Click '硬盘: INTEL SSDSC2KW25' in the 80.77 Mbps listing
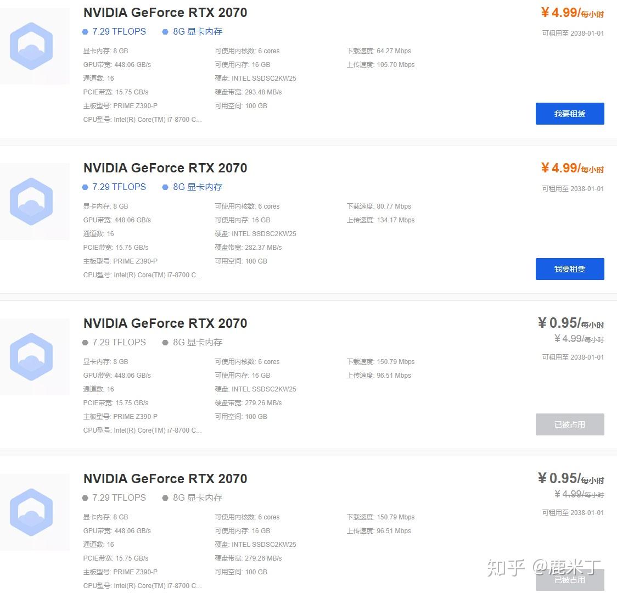617x593 pixels. (x=255, y=234)
